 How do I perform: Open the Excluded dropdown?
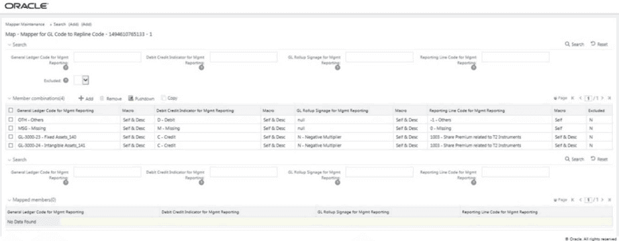[86, 80]
